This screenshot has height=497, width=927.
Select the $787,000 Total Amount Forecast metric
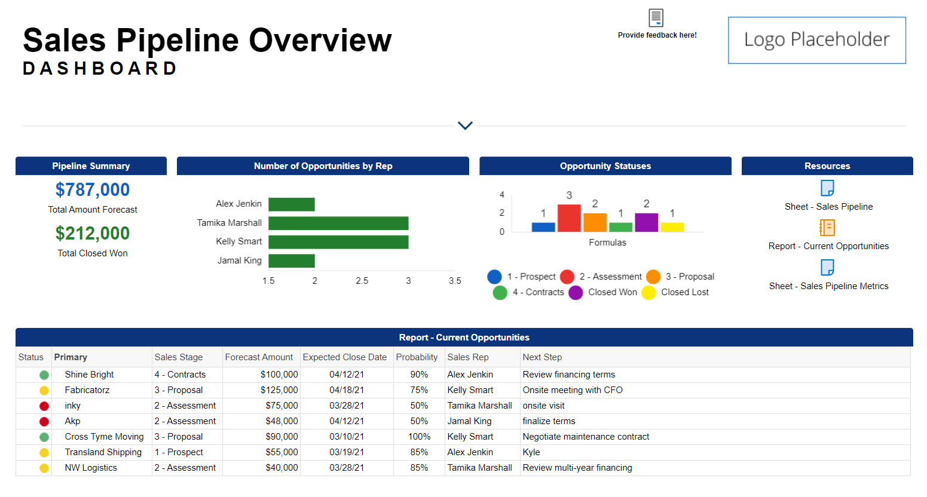(x=93, y=190)
